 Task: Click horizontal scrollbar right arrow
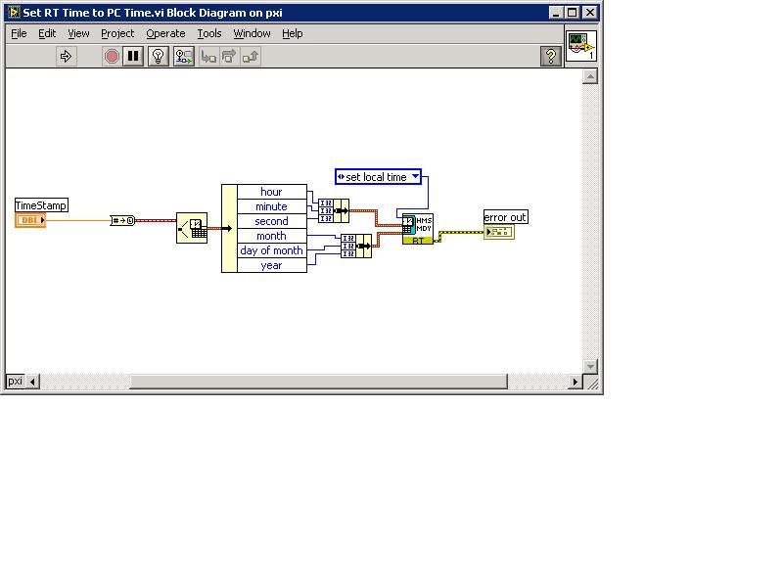point(575,382)
